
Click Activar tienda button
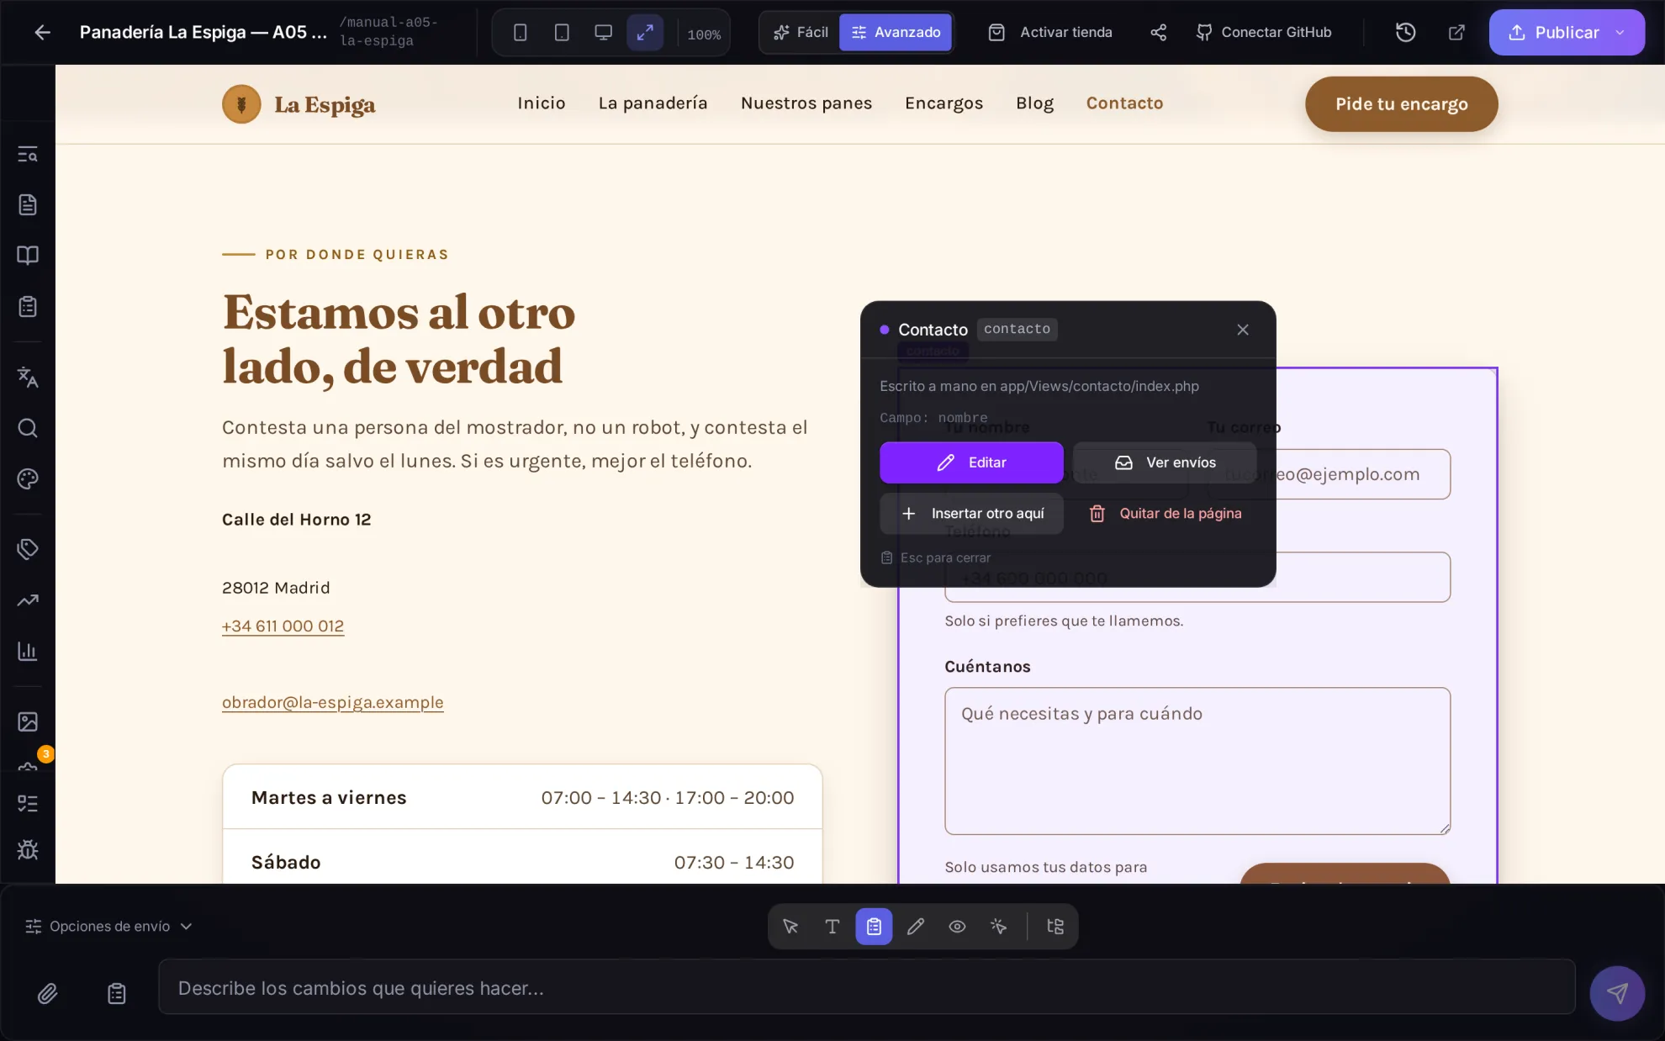tap(1050, 32)
